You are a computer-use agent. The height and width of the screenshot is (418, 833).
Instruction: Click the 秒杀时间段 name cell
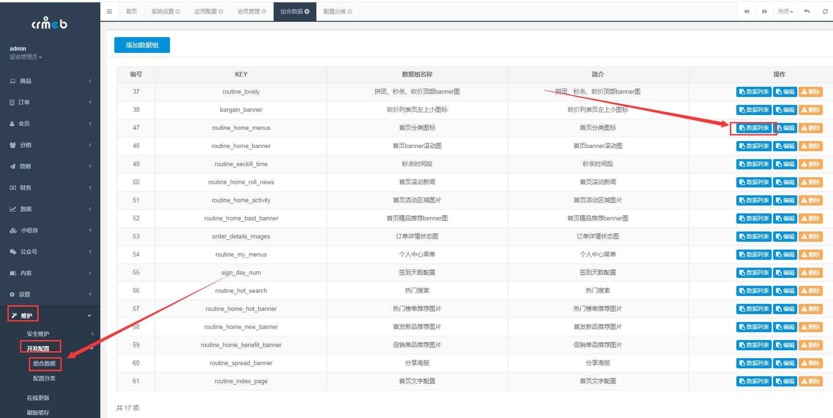tap(417, 164)
